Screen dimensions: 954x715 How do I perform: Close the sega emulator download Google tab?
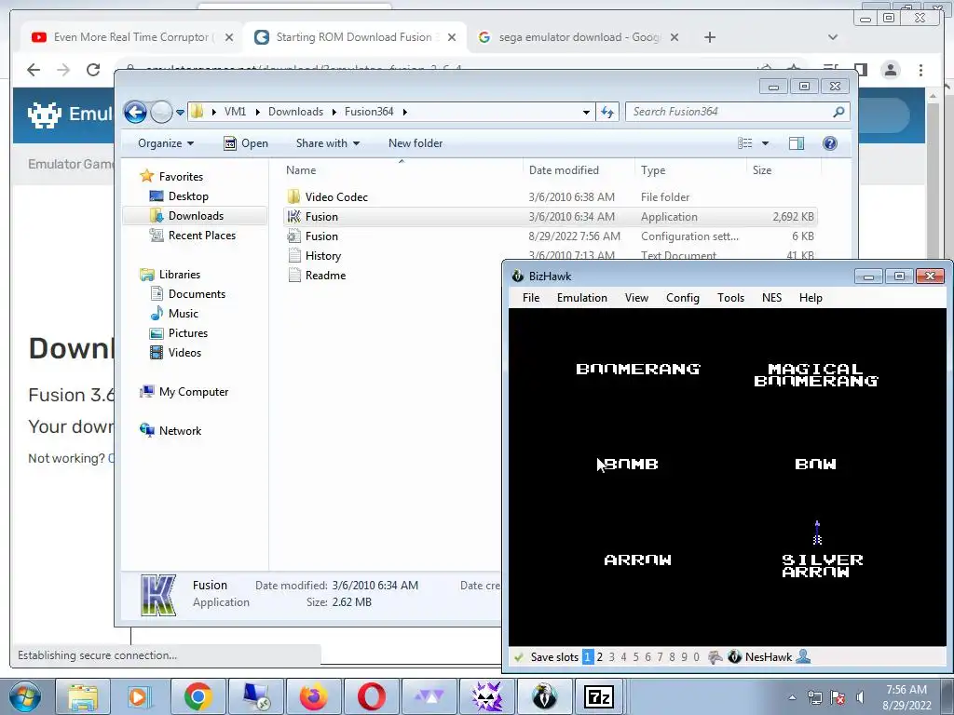click(x=675, y=37)
